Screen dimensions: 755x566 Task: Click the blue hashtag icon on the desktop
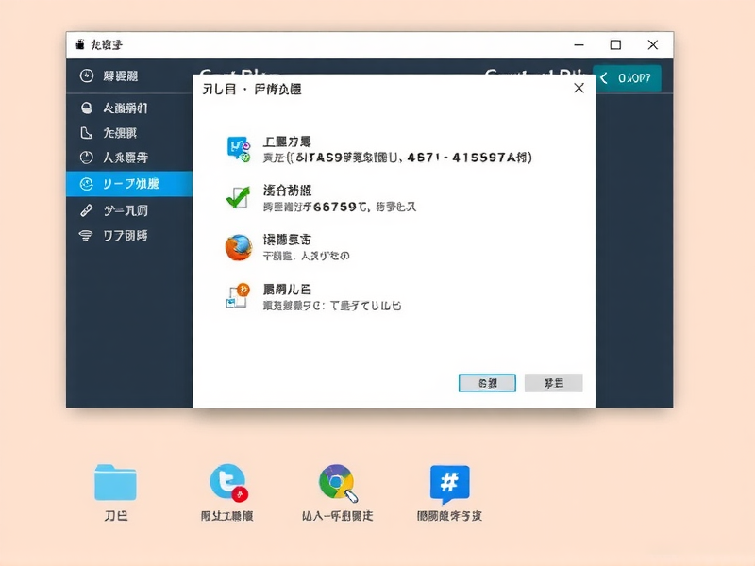pos(450,483)
